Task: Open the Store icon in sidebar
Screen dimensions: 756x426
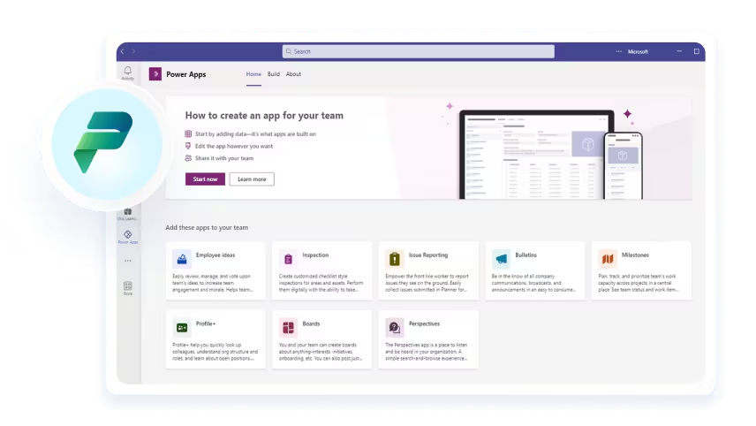Action: (x=128, y=287)
